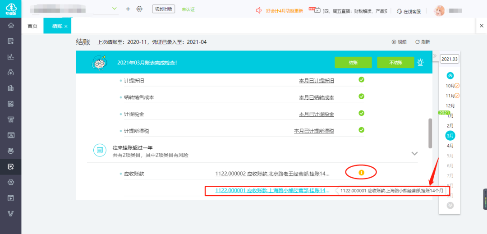Switch to the 首页 tab
Screen dimensions: 487x234
click(32, 26)
